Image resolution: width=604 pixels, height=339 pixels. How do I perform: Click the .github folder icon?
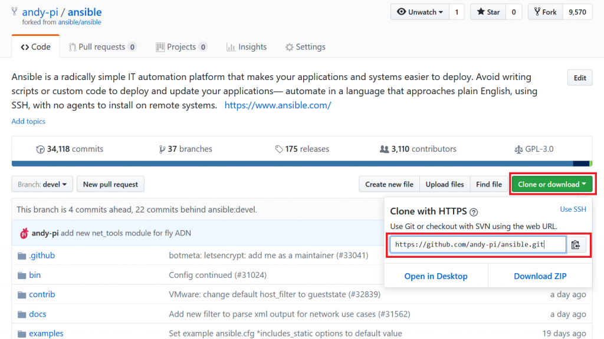22,255
